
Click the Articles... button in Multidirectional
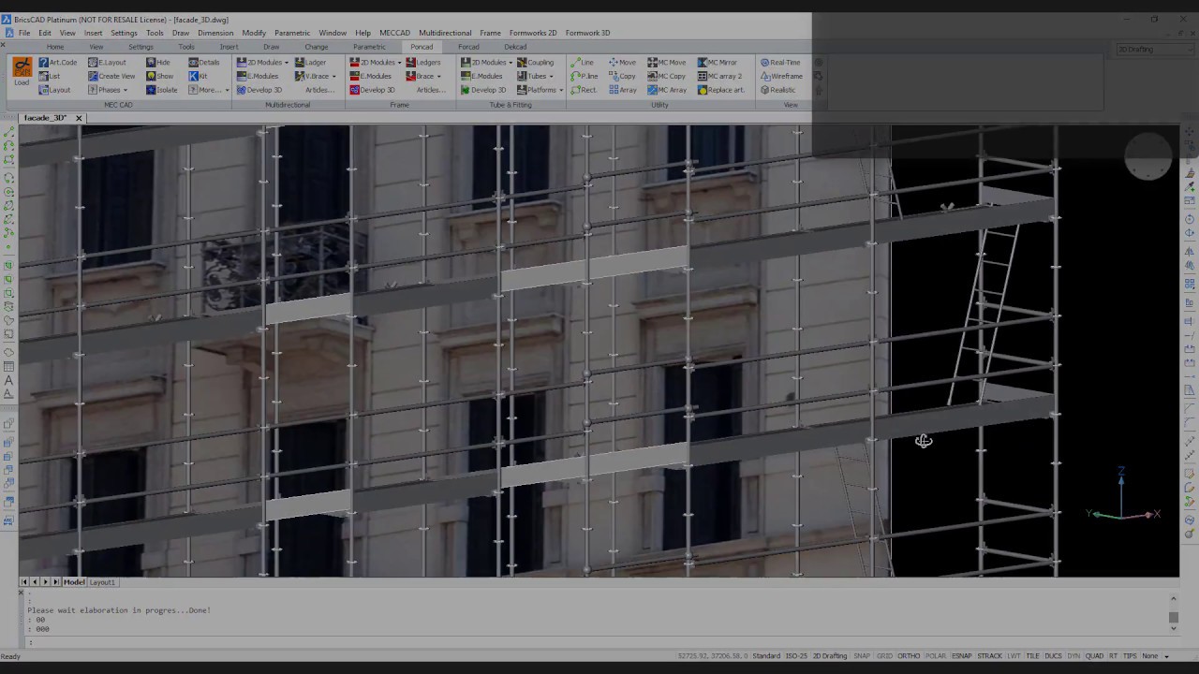point(318,90)
